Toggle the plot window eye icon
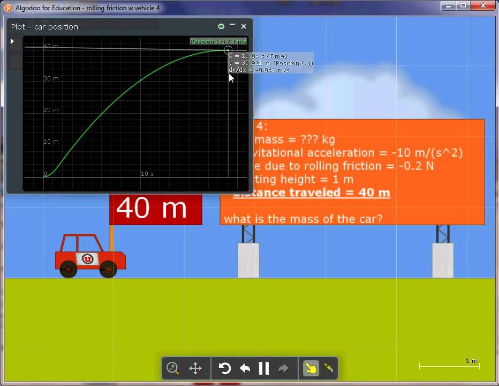499x386 pixels. tap(221, 26)
